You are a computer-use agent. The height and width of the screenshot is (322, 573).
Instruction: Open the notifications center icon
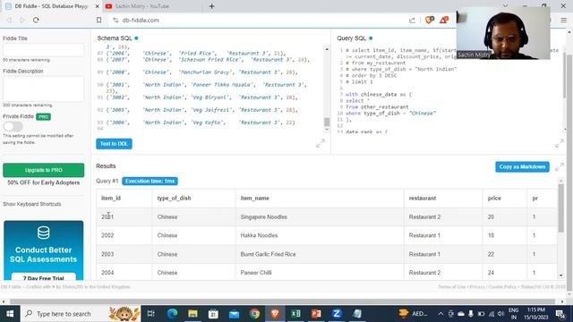(x=560, y=314)
